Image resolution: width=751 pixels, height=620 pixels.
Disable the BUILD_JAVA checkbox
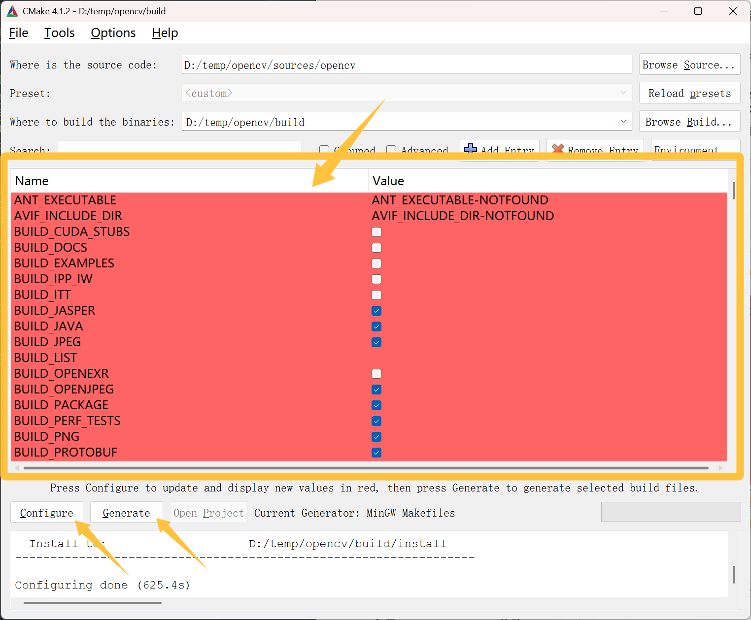pos(376,326)
